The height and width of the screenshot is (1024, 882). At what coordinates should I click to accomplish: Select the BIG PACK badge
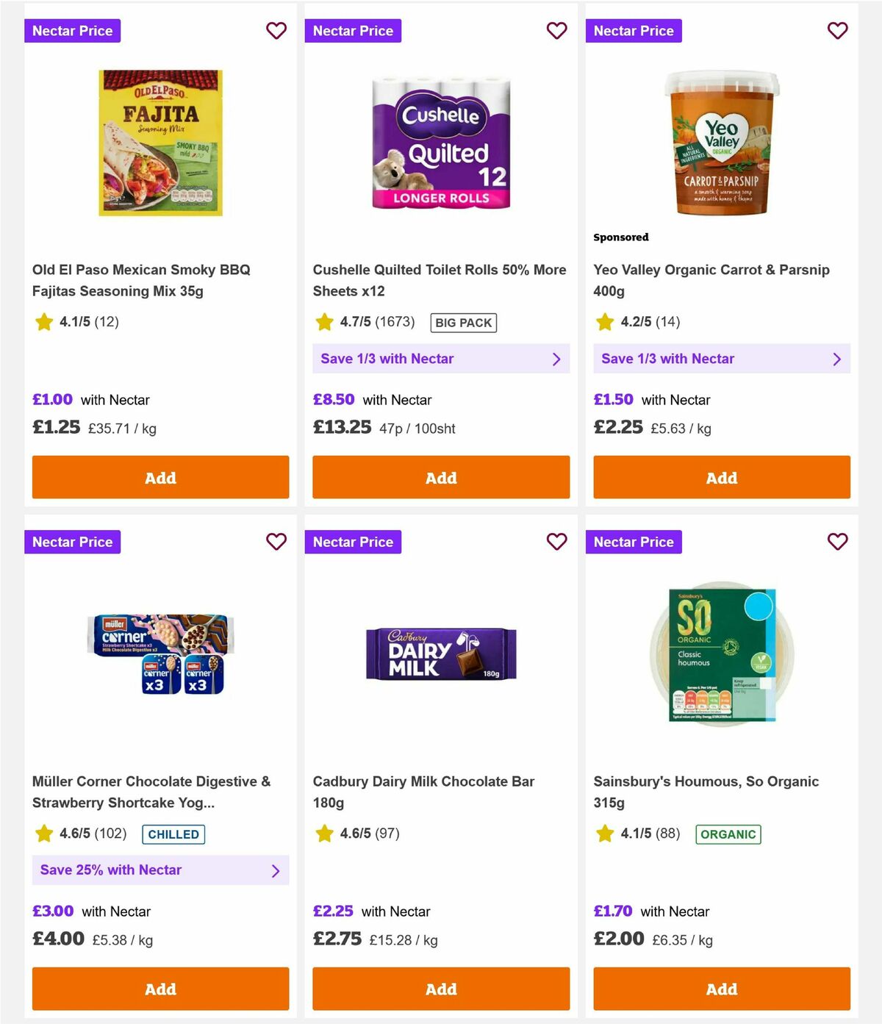(x=464, y=322)
